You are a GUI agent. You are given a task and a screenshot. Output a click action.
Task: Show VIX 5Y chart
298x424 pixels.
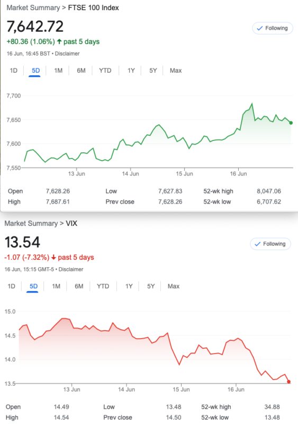tap(151, 286)
